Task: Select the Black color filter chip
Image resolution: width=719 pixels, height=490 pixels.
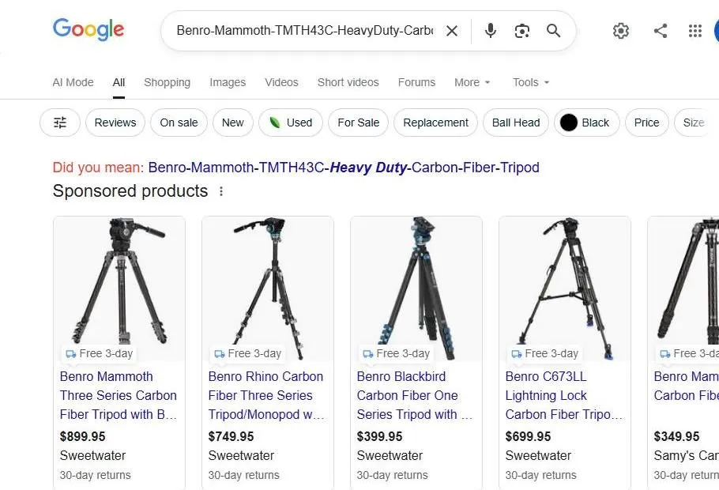Action: pos(586,122)
